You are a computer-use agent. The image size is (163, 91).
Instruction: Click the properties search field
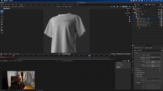point(147,45)
